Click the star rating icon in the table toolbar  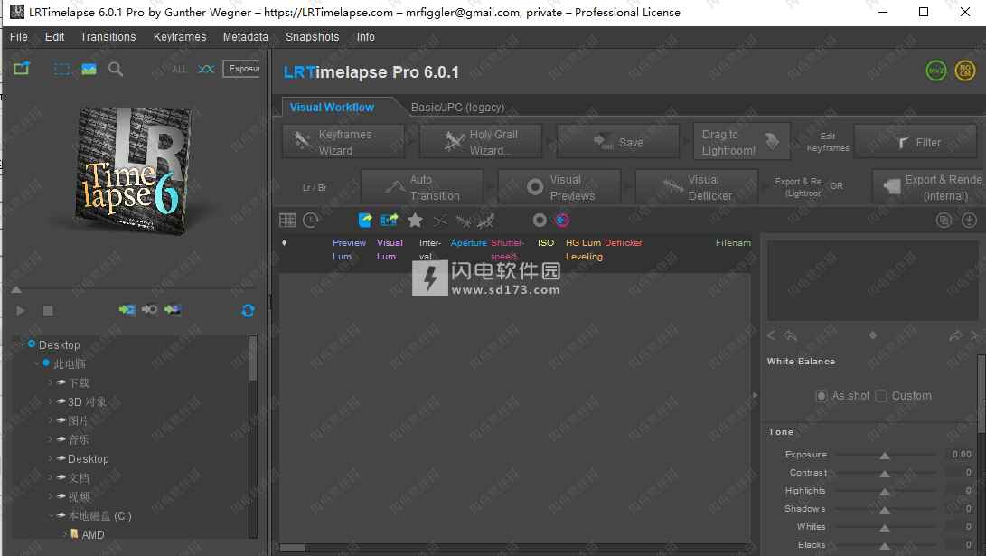(x=415, y=220)
